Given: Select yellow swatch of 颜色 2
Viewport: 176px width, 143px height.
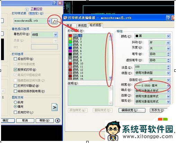Looking at the screenshot, I should 70,39.
